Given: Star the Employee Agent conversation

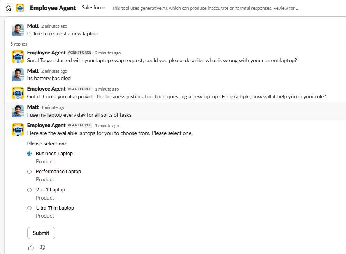Looking at the screenshot, I should 9,8.
